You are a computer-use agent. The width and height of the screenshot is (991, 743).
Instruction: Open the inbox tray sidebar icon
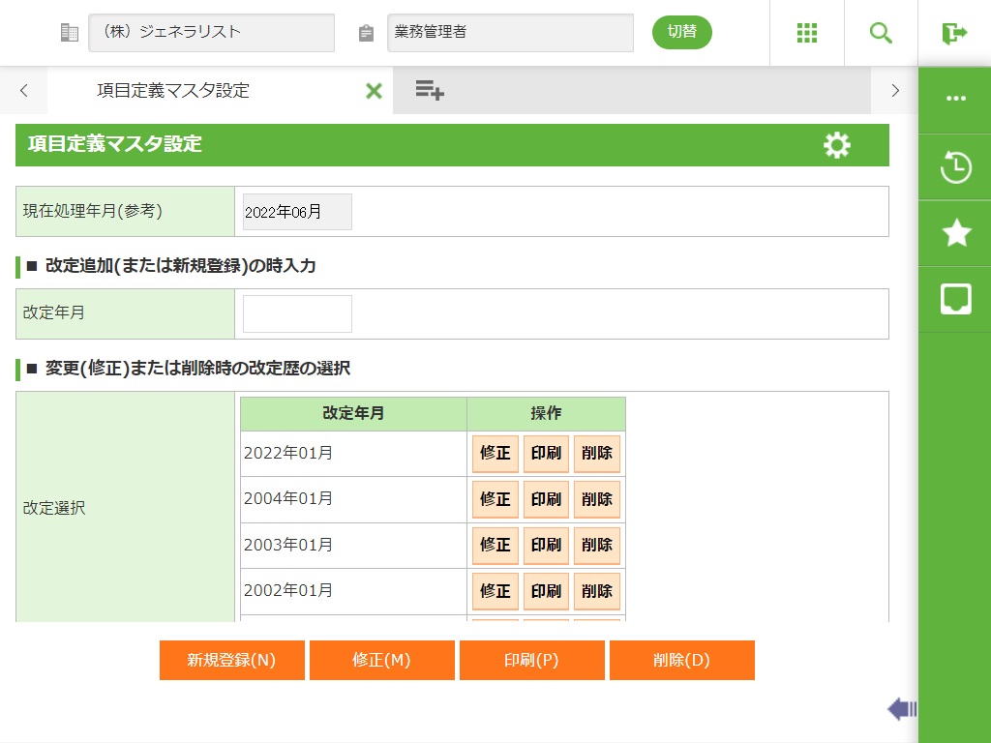[x=955, y=299]
